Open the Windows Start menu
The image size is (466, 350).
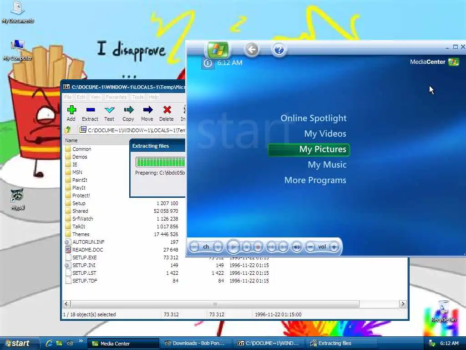pos(19,343)
